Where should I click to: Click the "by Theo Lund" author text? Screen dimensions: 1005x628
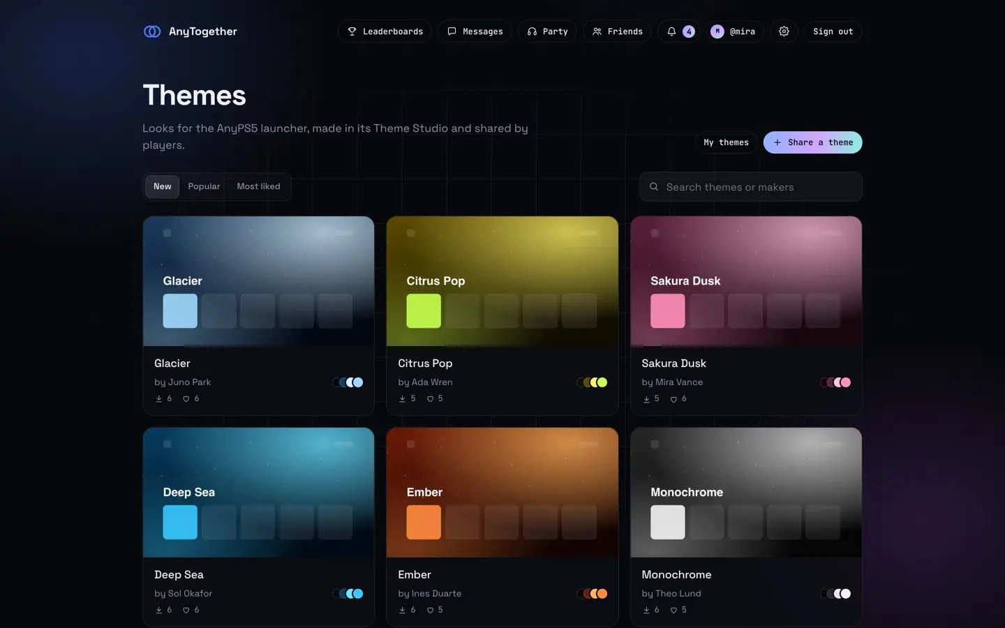[671, 594]
